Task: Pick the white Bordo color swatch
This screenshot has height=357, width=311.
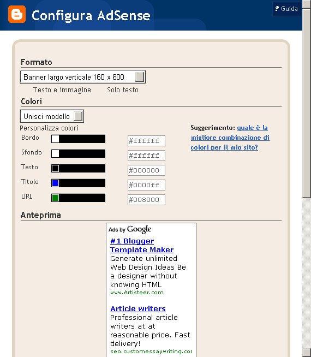Action: [55, 139]
